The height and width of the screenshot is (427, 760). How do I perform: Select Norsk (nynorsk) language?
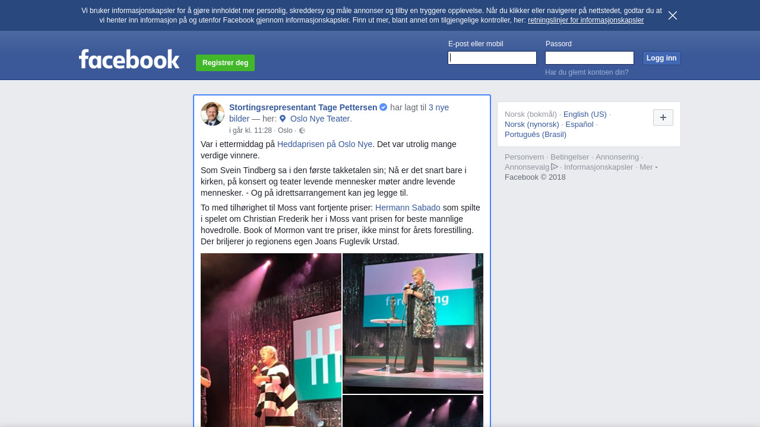tap(532, 124)
